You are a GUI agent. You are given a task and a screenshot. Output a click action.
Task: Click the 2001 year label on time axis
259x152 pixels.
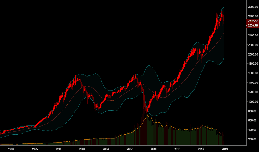coord(82,149)
